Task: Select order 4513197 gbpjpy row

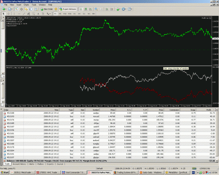Action: 109,157
